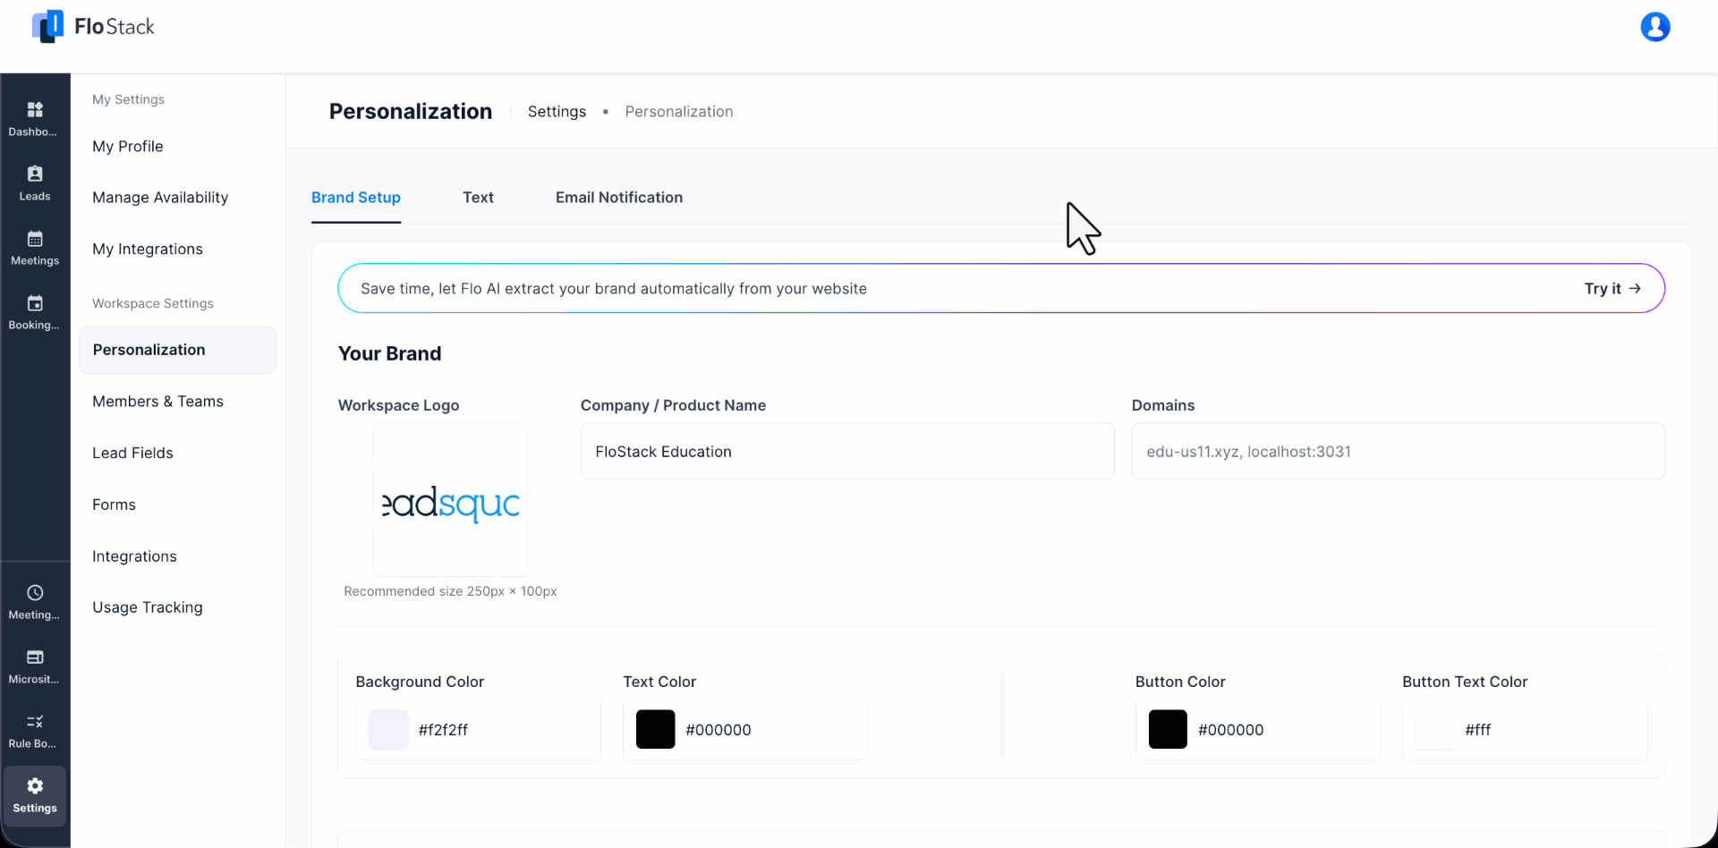Click Settings in the breadcrumb

point(557,112)
